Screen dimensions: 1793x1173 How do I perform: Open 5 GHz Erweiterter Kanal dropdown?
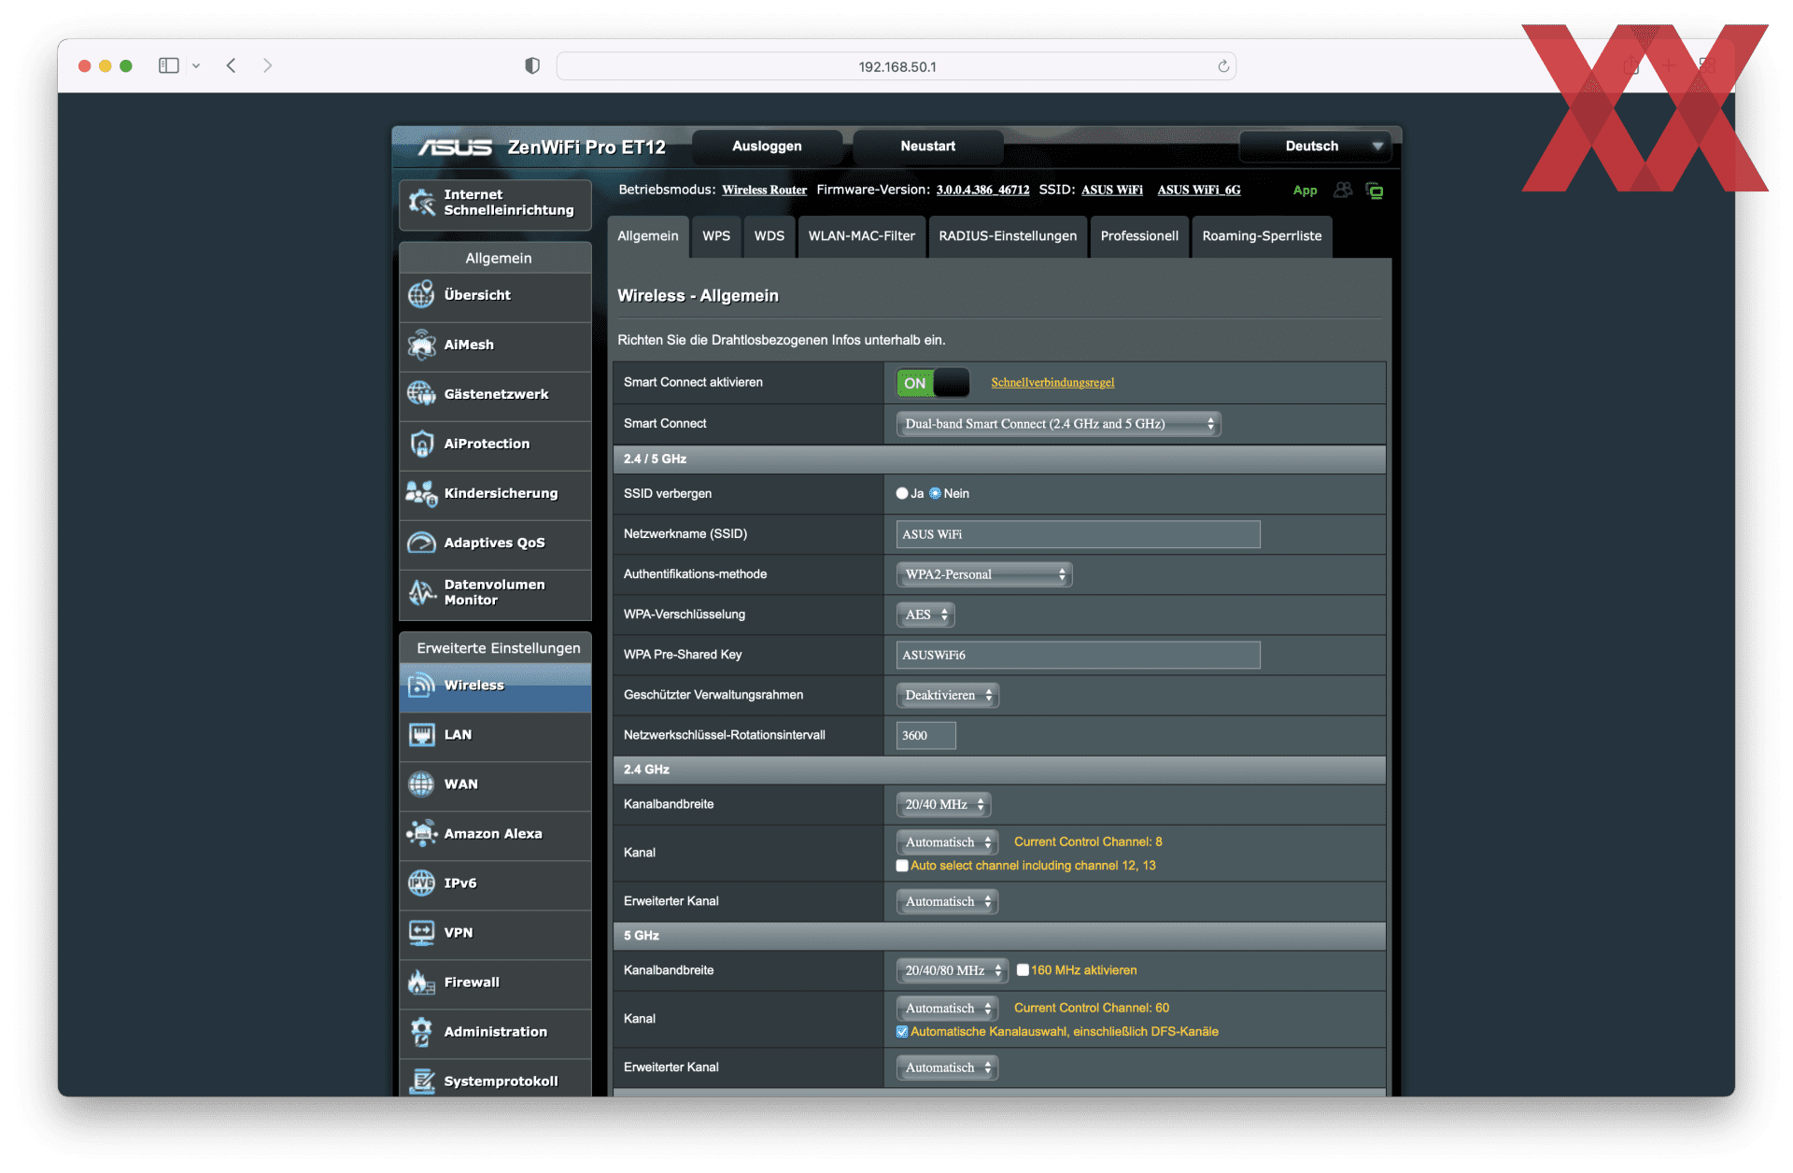pyautogui.click(x=947, y=1067)
